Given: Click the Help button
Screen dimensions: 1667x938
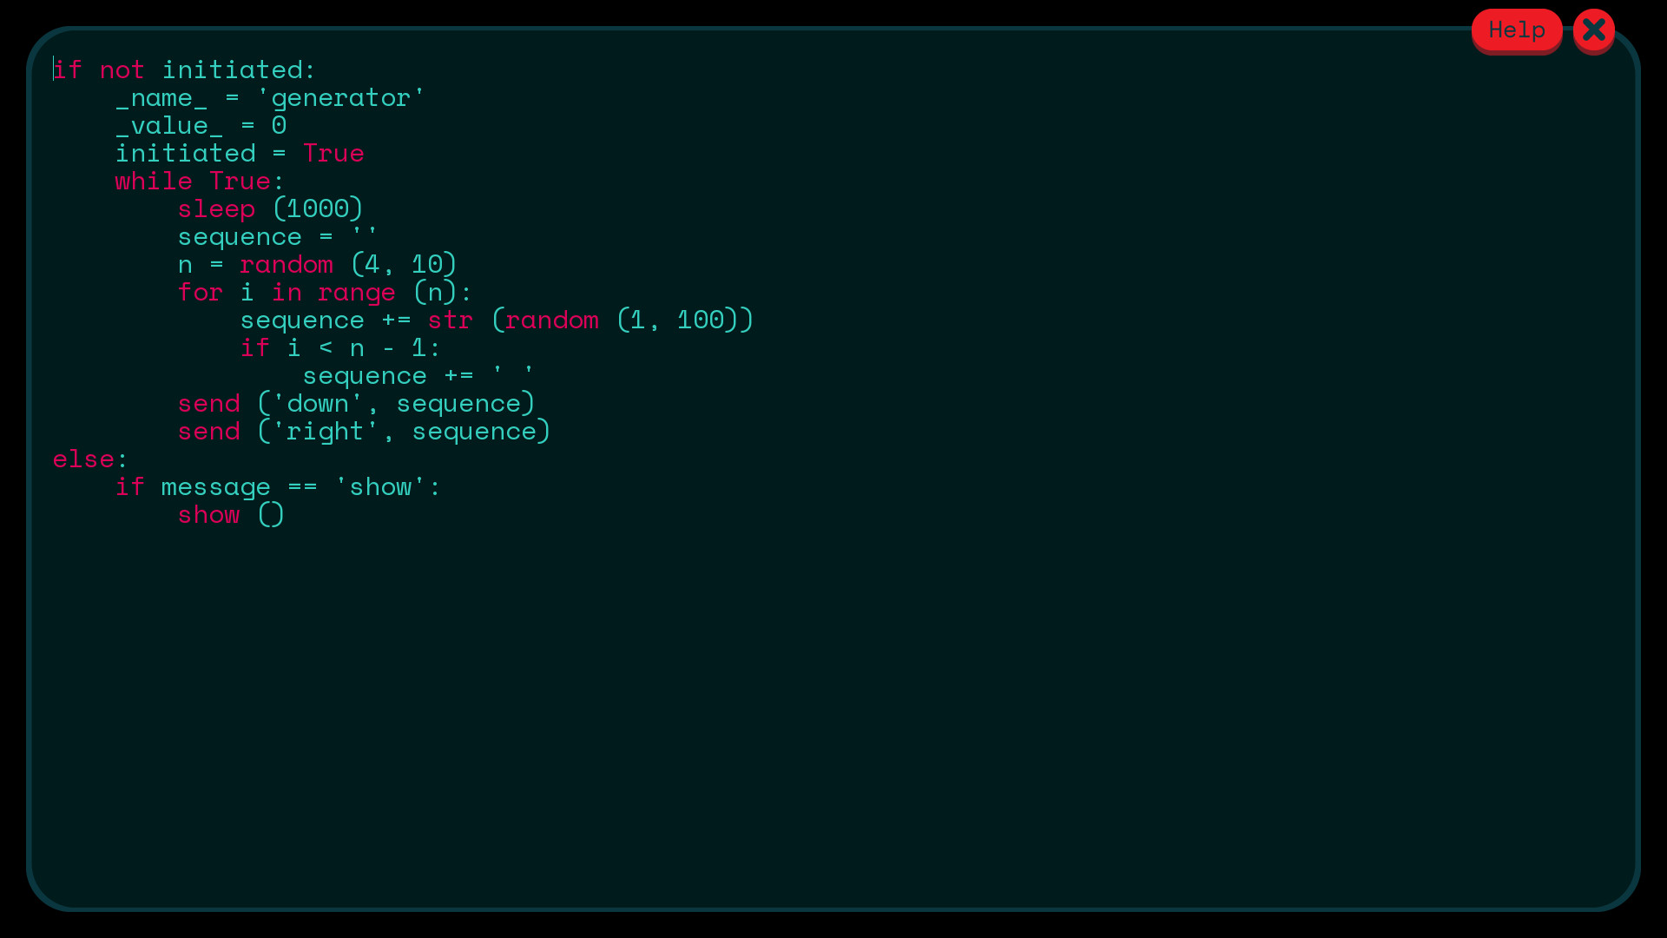Looking at the screenshot, I should coord(1517,30).
